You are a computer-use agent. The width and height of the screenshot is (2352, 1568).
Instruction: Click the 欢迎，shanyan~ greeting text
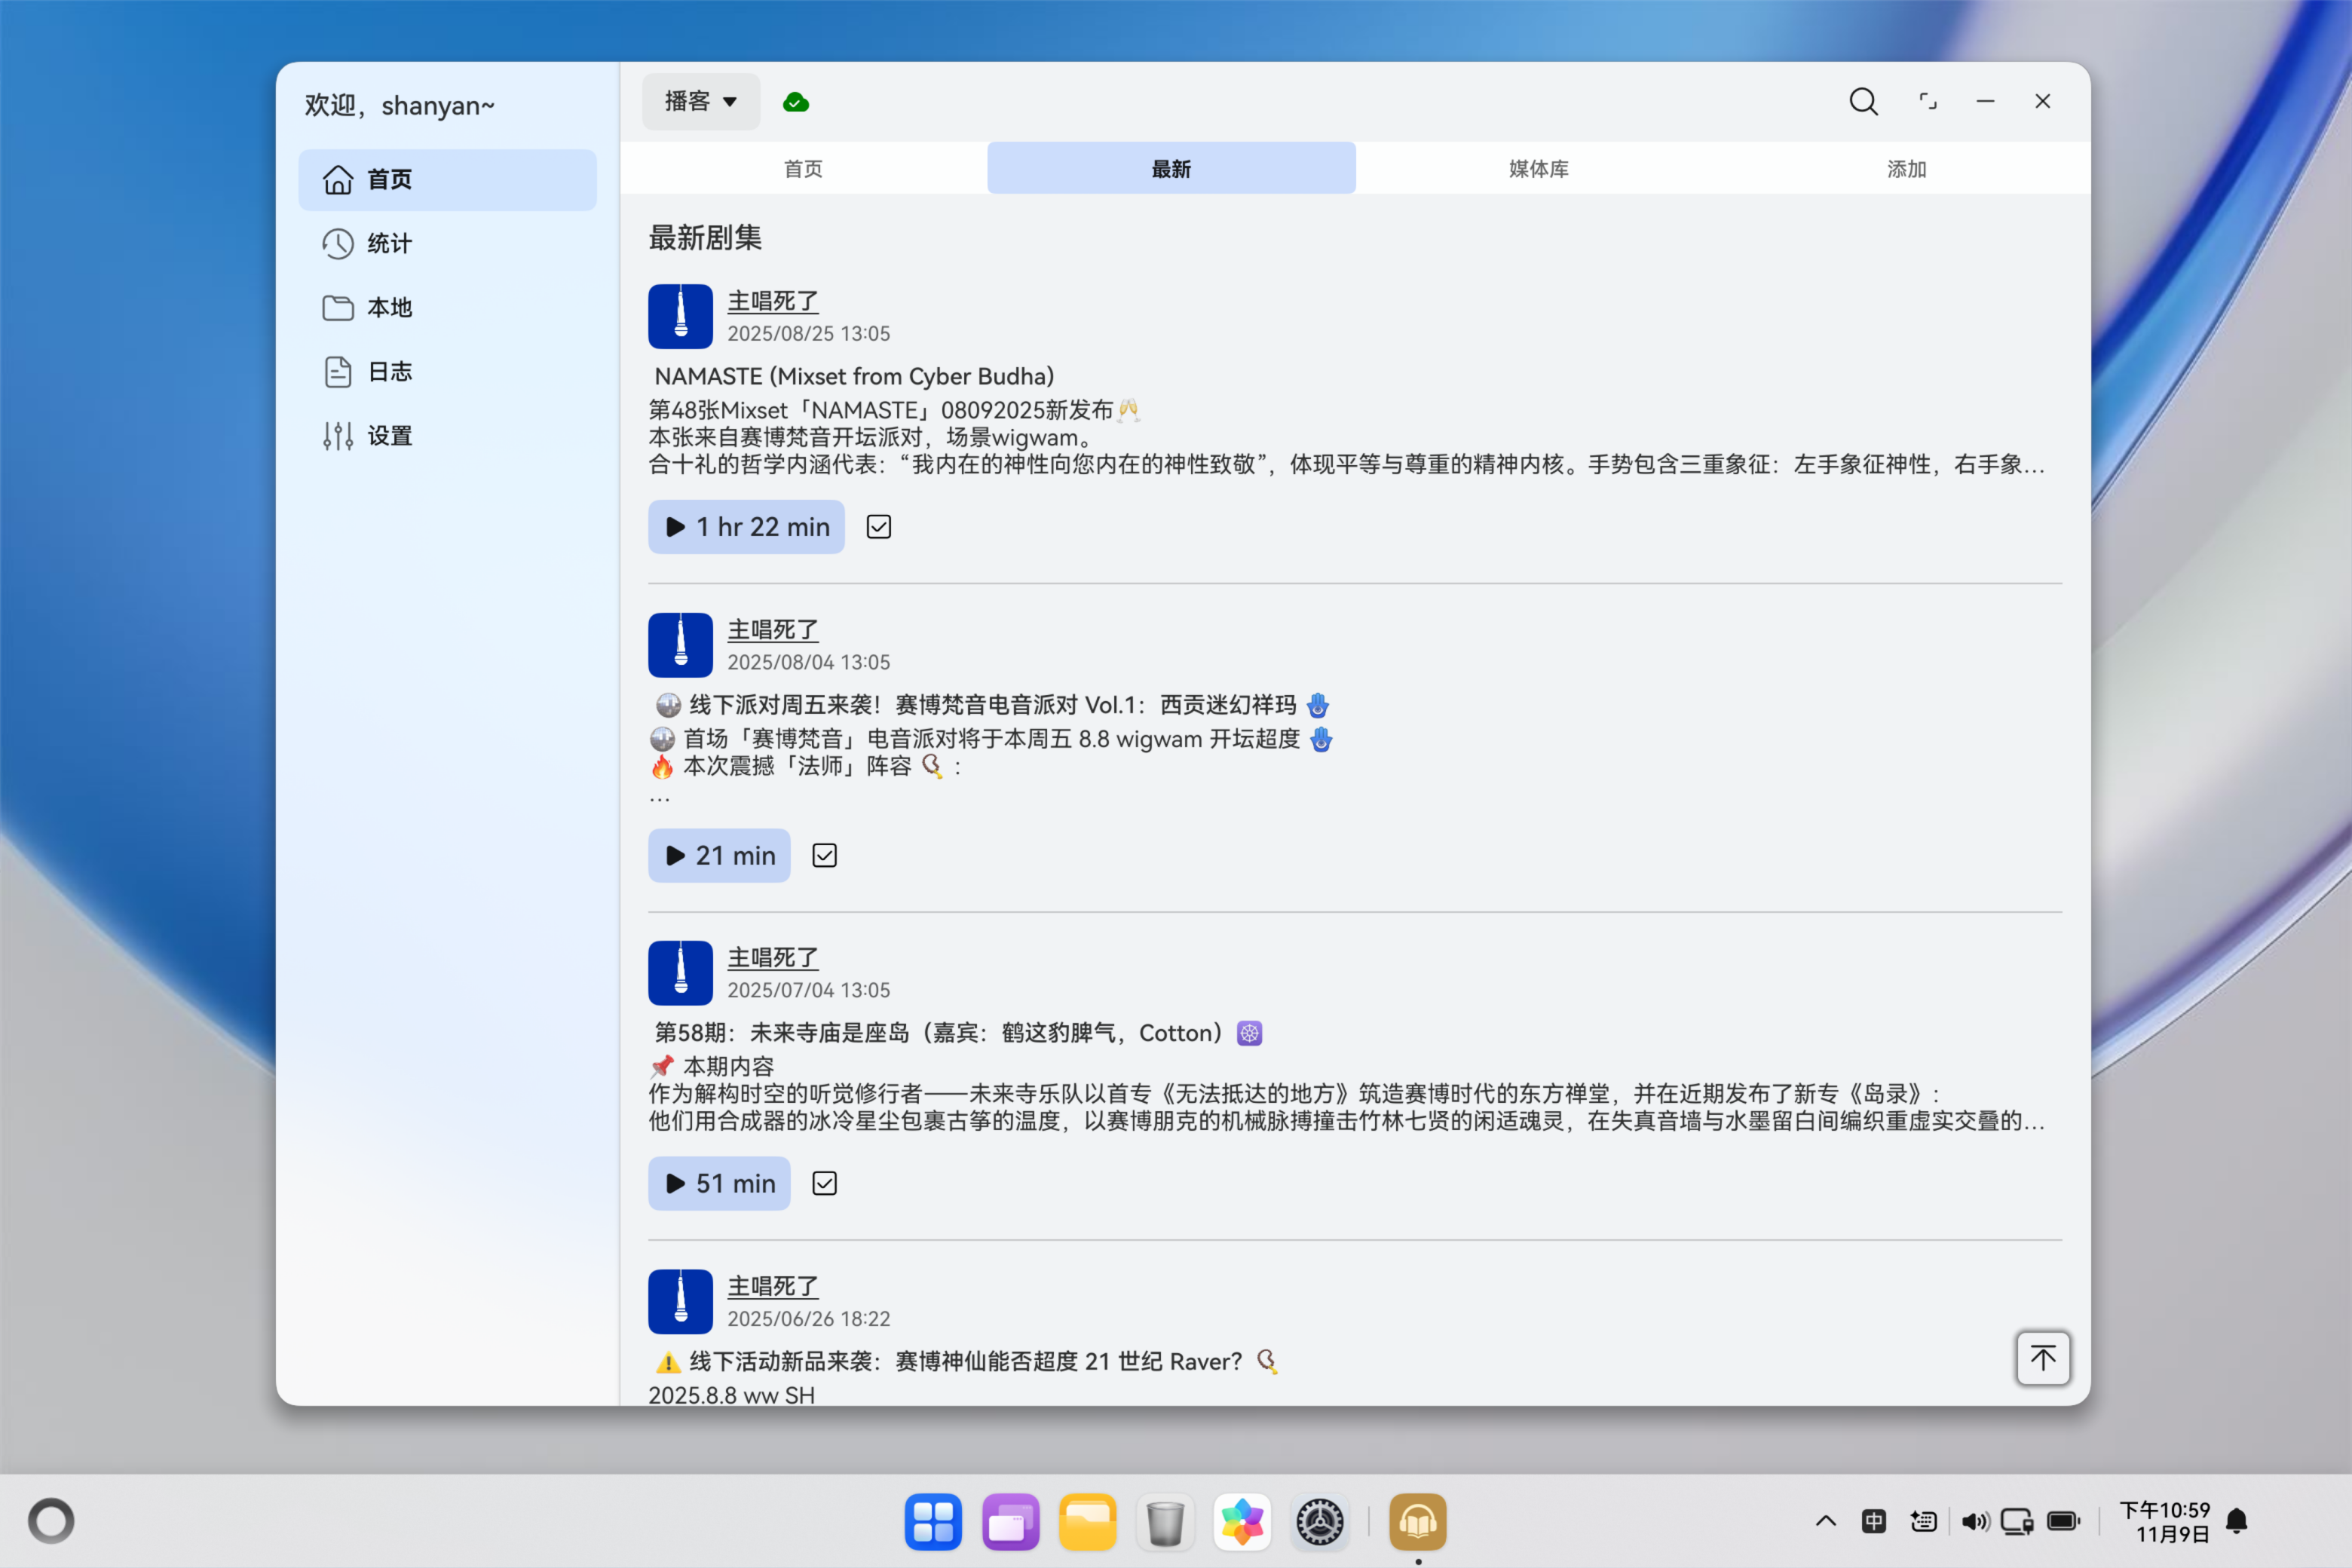pyautogui.click(x=400, y=106)
